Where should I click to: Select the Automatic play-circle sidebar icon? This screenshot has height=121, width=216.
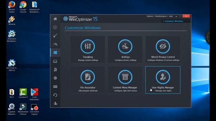pos(55,27)
